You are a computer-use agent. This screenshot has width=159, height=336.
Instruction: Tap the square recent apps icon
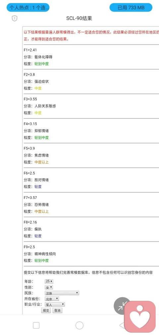pyautogui.click(x=36, y=325)
